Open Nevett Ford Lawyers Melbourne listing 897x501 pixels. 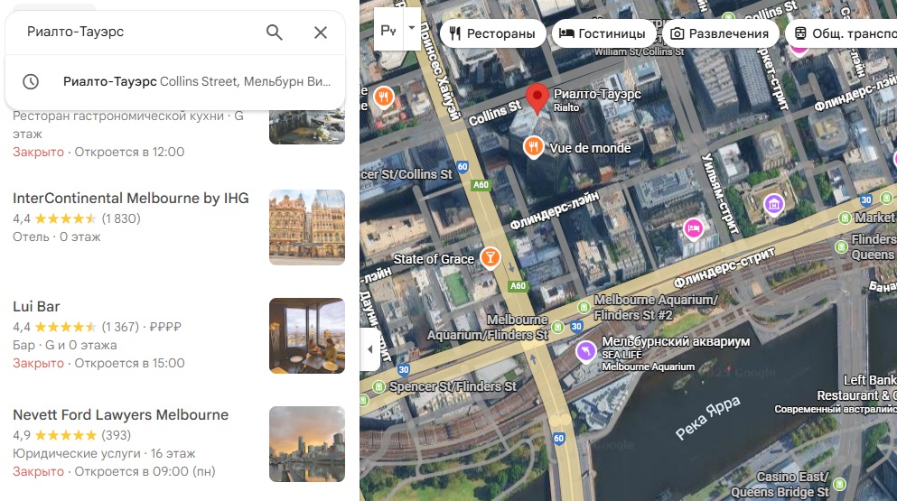coord(121,415)
